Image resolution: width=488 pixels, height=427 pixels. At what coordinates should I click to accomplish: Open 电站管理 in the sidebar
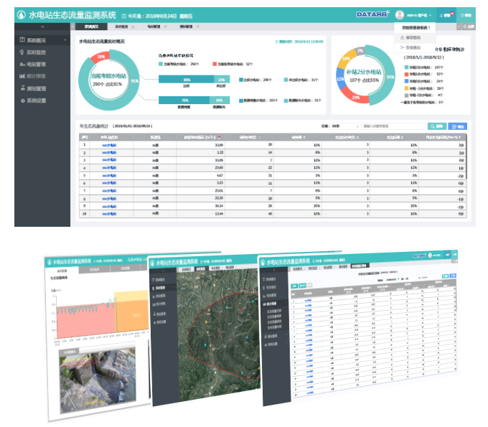click(36, 65)
